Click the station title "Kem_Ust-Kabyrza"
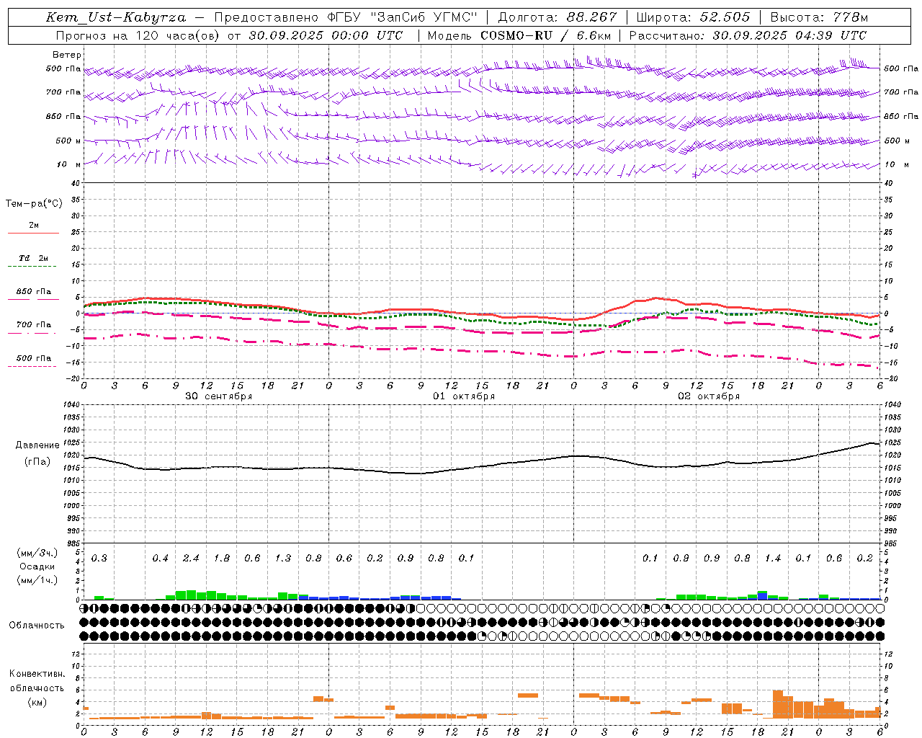The width and height of the screenshot is (922, 738). 116,17
